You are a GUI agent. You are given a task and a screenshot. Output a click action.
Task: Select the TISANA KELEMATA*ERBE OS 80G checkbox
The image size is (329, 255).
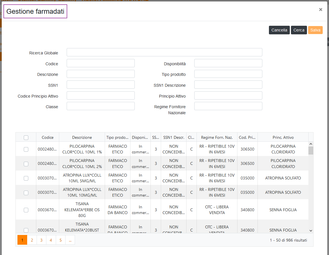click(x=26, y=210)
